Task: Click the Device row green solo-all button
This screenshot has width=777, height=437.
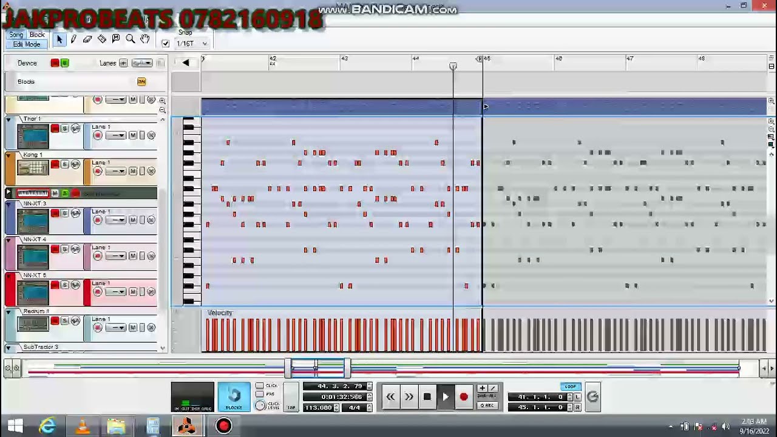Action: pyautogui.click(x=65, y=63)
